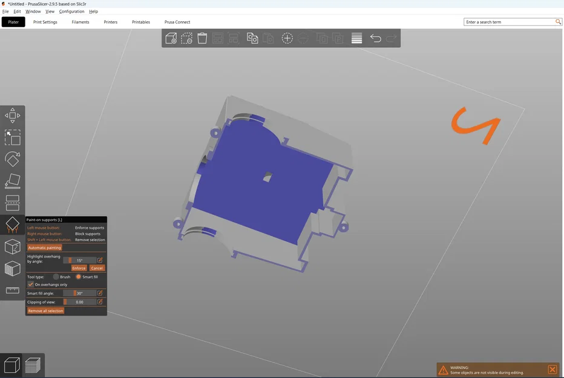Image resolution: width=564 pixels, height=378 pixels.
Task: Select the Rotate tool in the left toolbar
Action: (13, 159)
